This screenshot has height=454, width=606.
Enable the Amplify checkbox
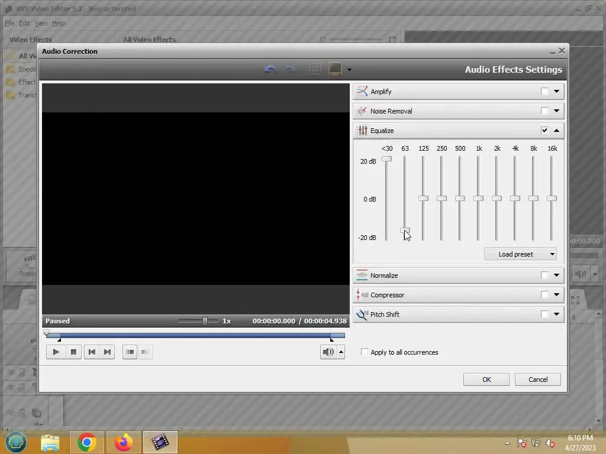544,92
